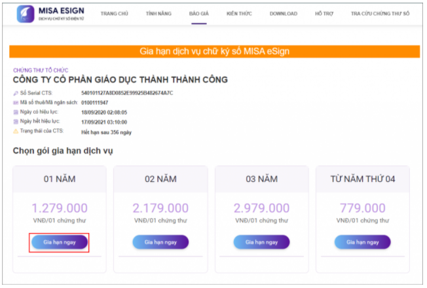This screenshot has height=288, width=427.
Task: Open the Trang chủ menu
Action: coord(114,14)
